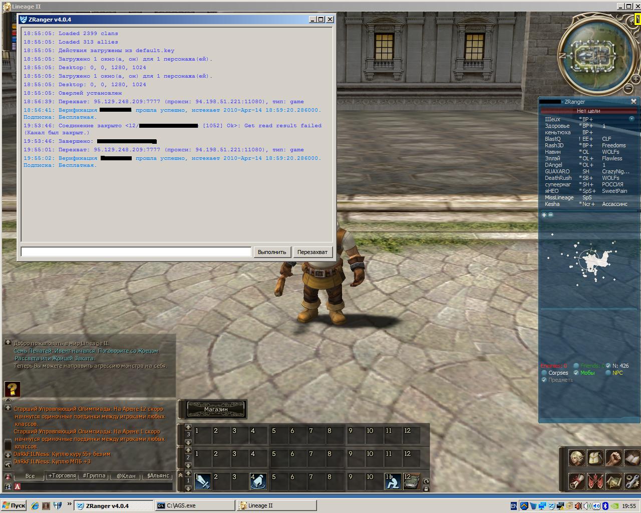Click the ZRanger command input field
641x513 pixels.
click(136, 251)
